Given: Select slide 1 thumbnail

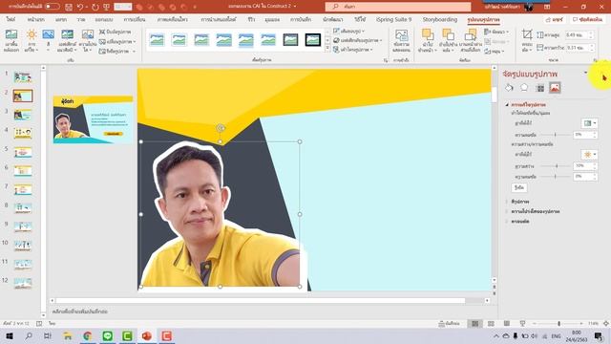Looking at the screenshot, I should click(x=23, y=77).
